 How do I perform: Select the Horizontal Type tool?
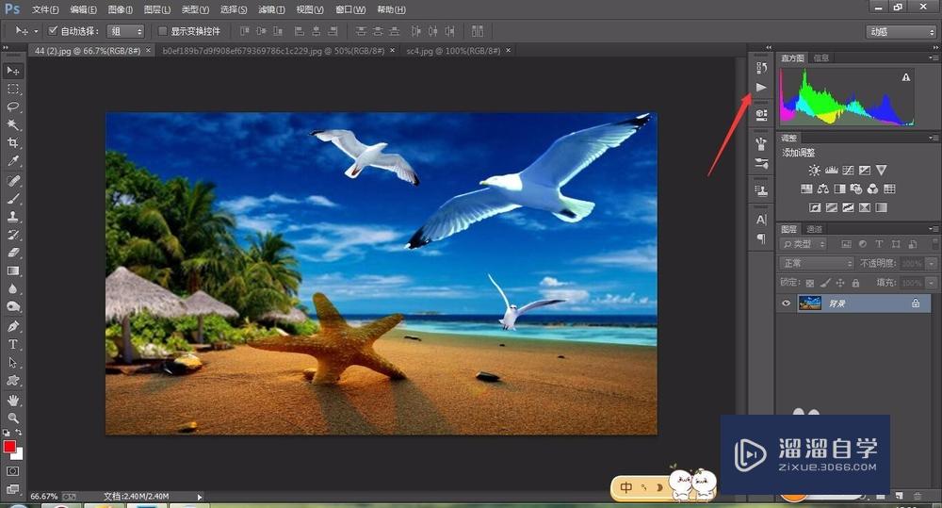pyautogui.click(x=12, y=344)
